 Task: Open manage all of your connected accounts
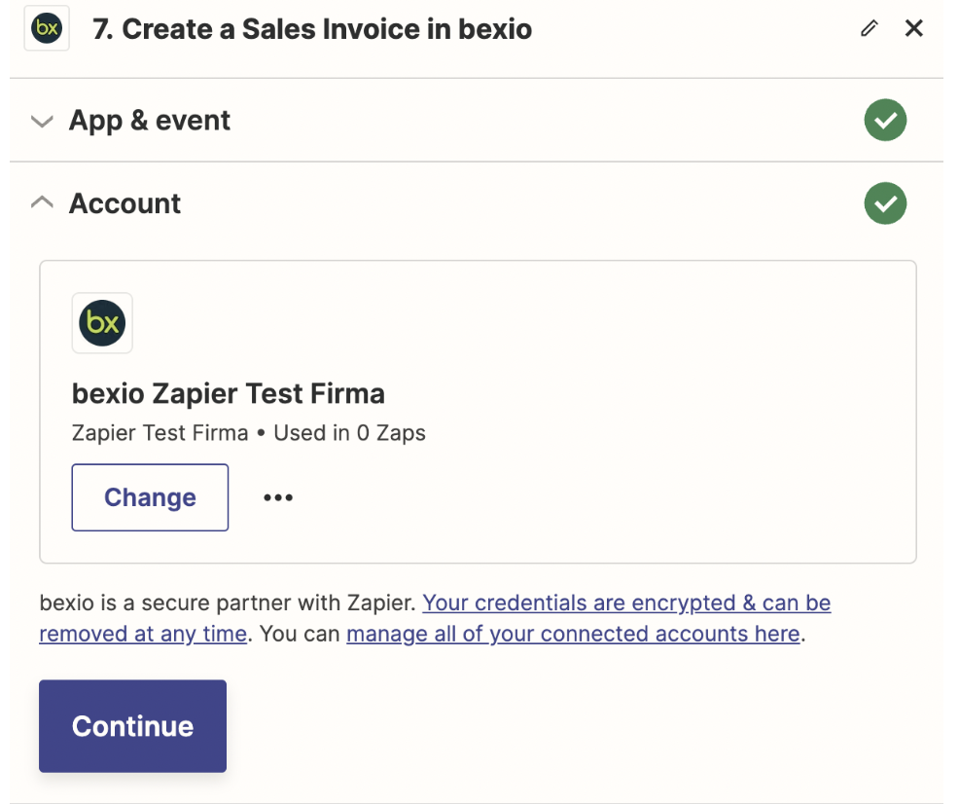[x=573, y=634]
